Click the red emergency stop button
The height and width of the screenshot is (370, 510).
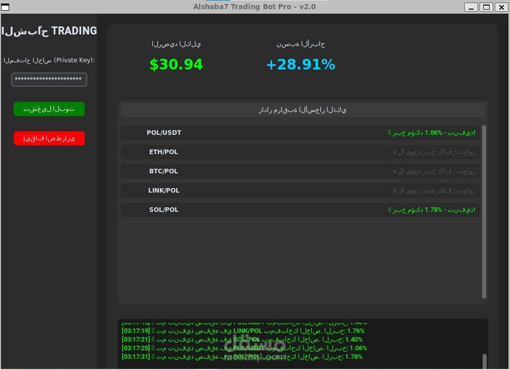pyautogui.click(x=49, y=138)
